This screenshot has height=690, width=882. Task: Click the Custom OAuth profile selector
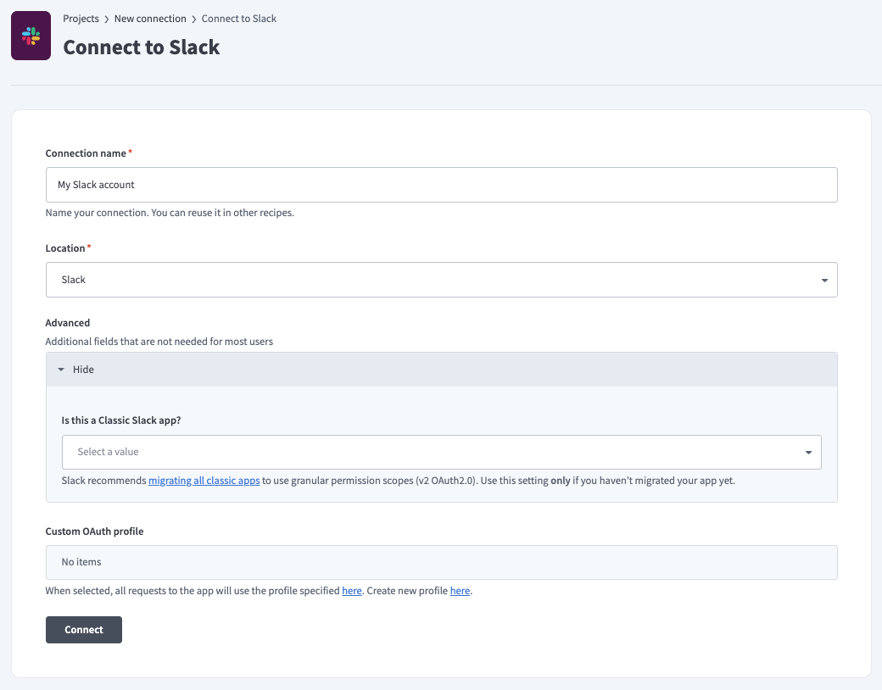pyautogui.click(x=441, y=561)
